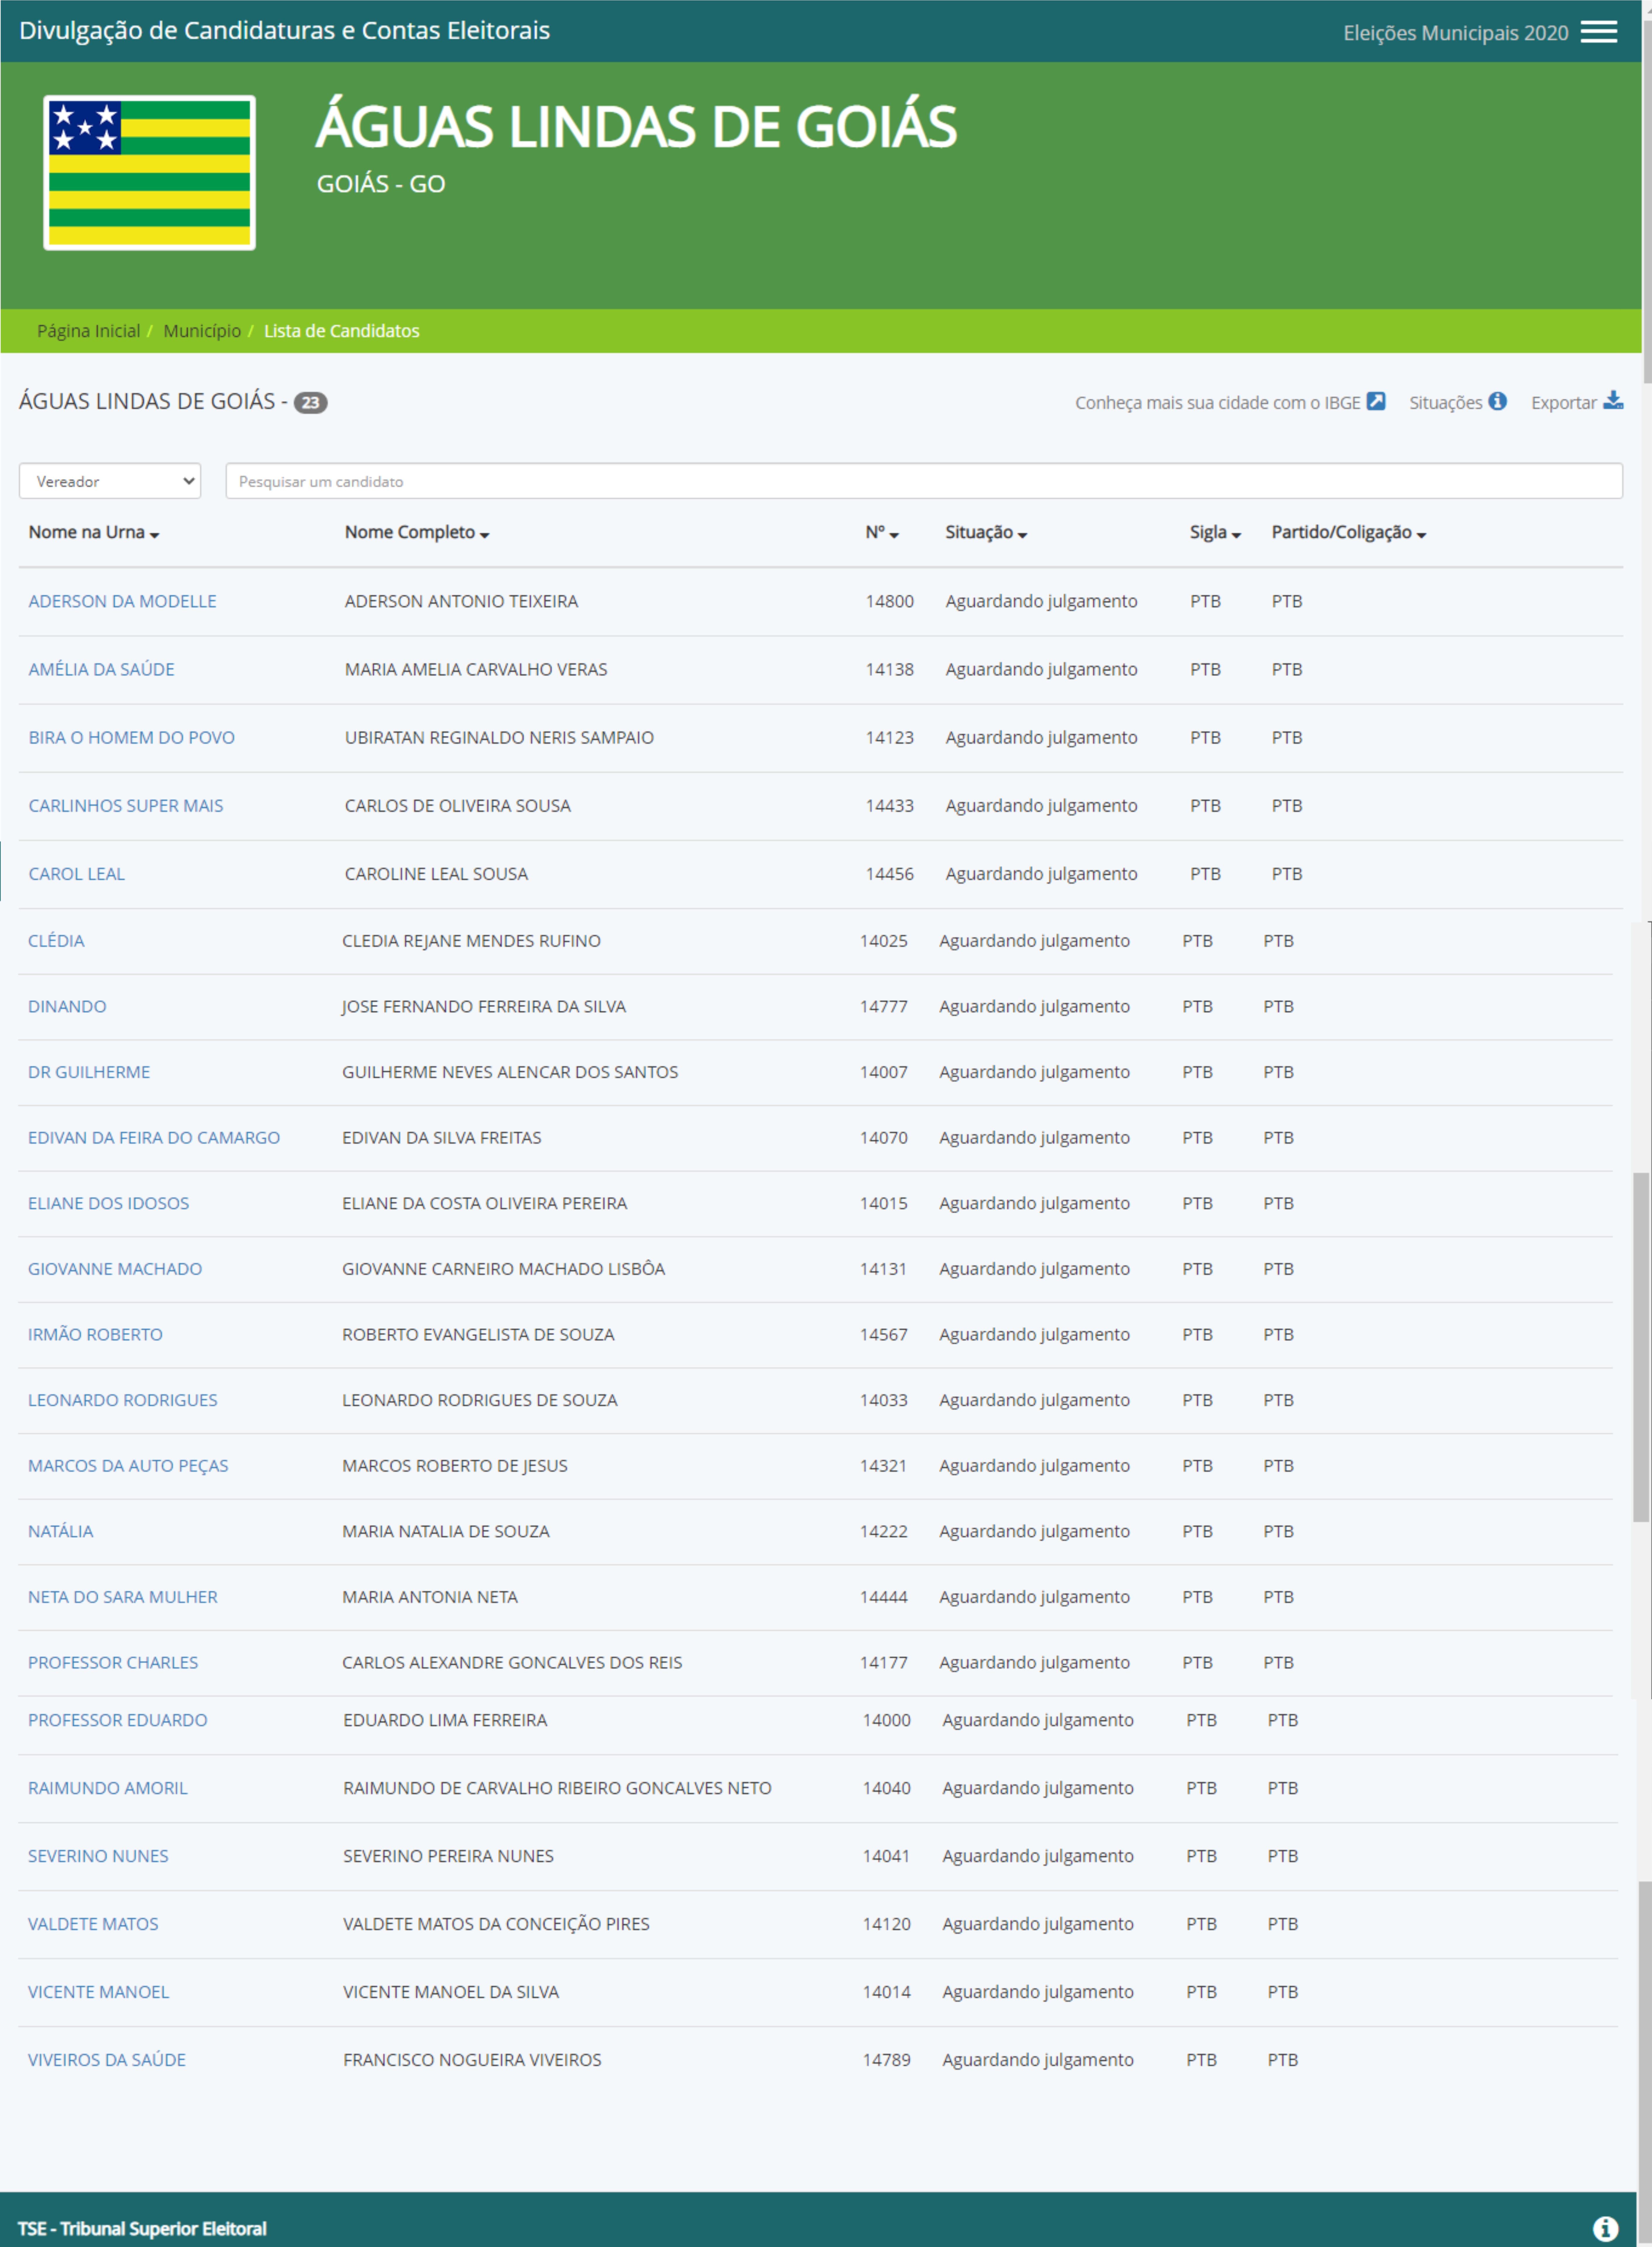Open candidate CLÉDIA
Image resolution: width=1652 pixels, height=2247 pixels.
point(56,940)
